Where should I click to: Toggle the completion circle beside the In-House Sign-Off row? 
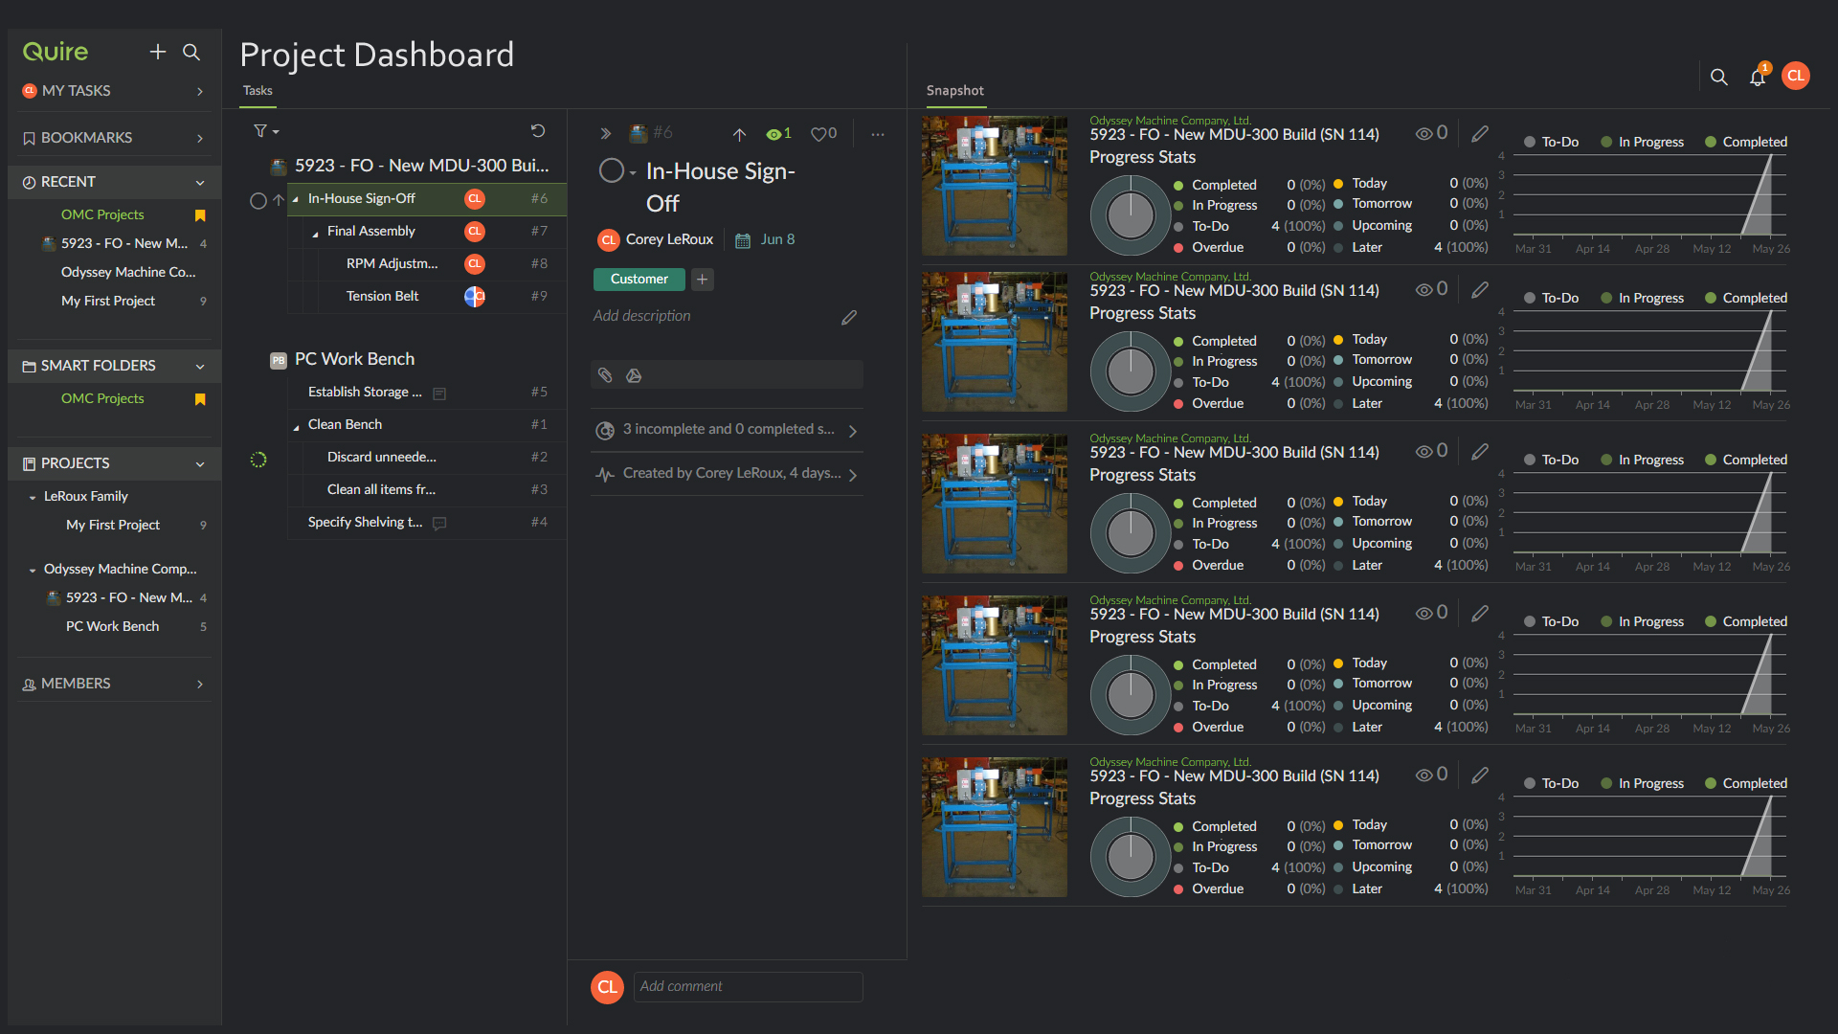pos(258,200)
